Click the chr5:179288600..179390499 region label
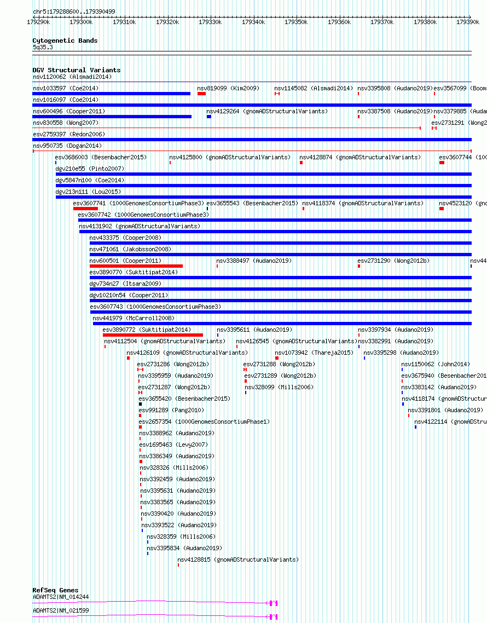Image resolution: width=487 pixels, height=623 pixels. [x=74, y=11]
